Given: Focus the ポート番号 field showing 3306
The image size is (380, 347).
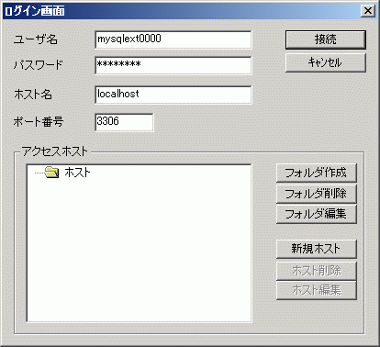Looking at the screenshot, I should pyautogui.click(x=124, y=122).
